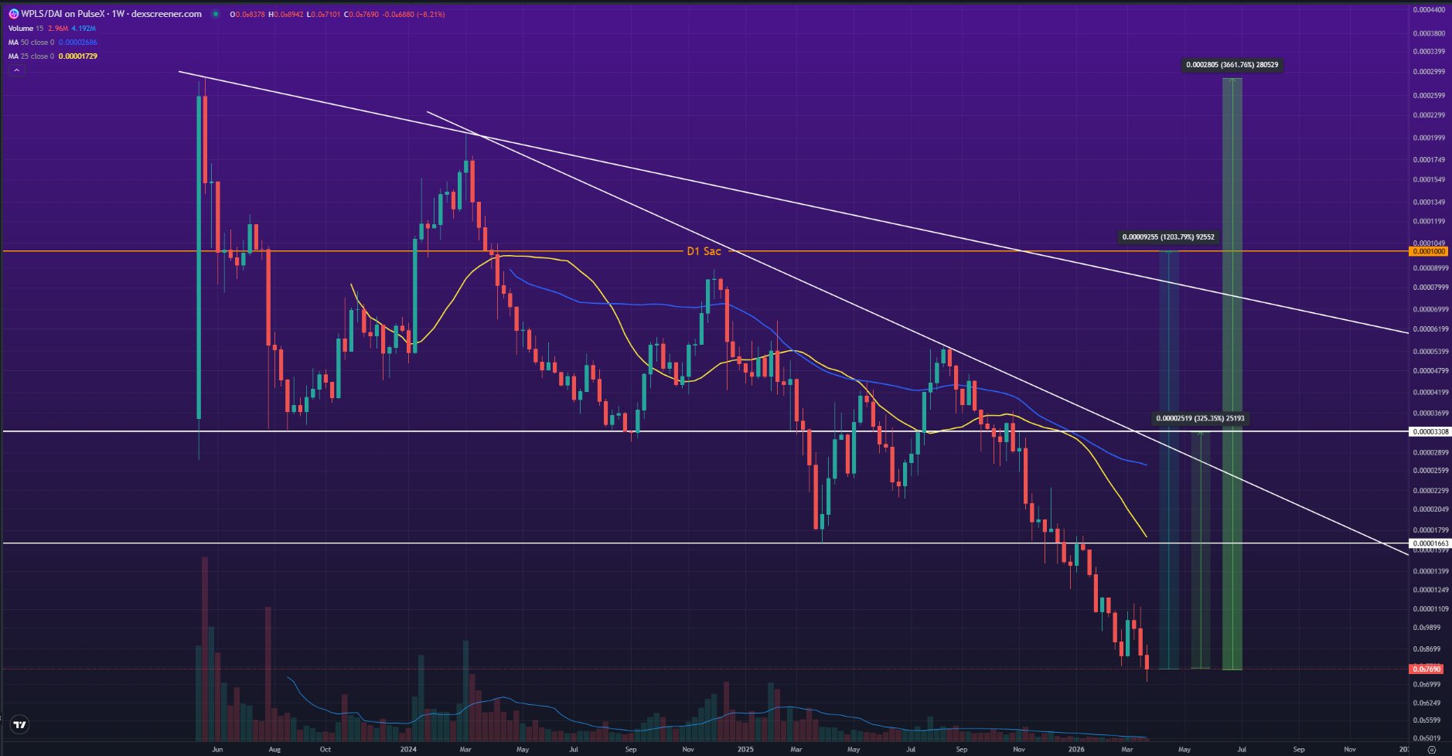
Task: Select the MA 50 close indicator legend
Action: (31, 43)
